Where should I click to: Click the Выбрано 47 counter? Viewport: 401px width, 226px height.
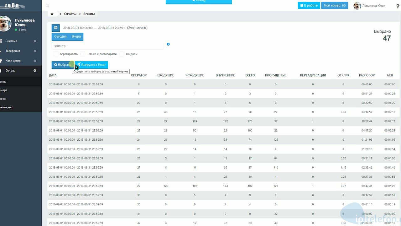coord(383,35)
